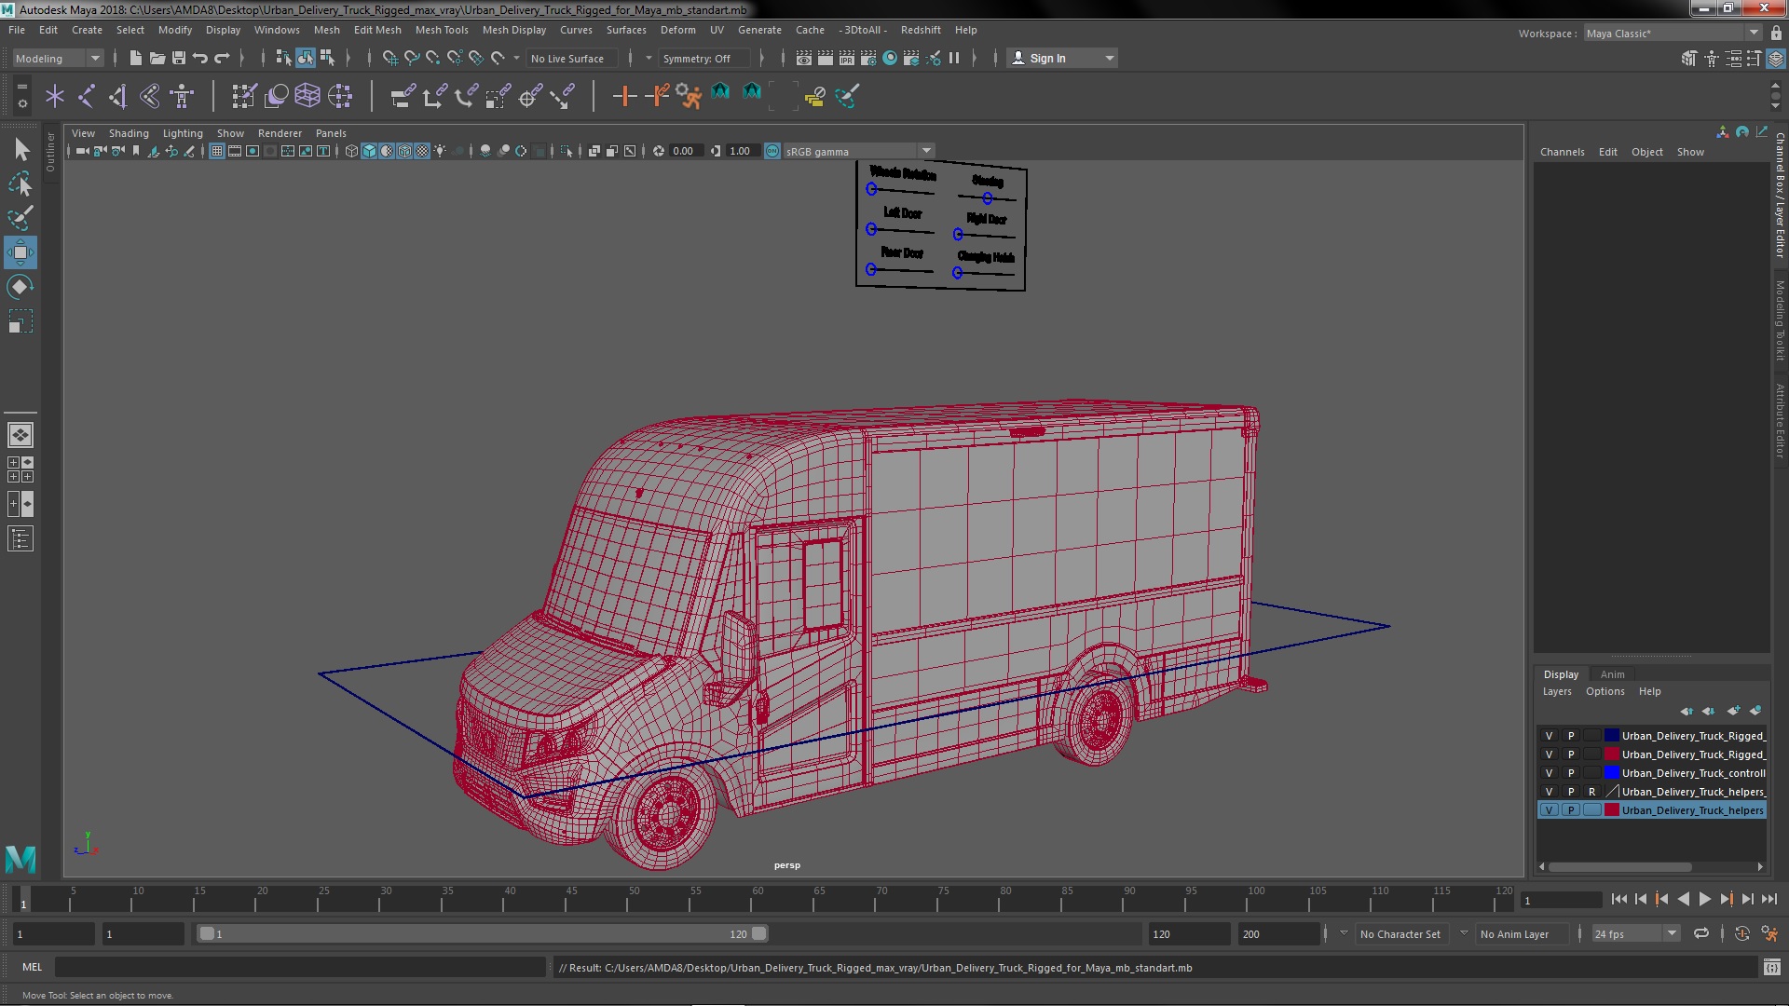Open the Layer Editor Options menu
This screenshot has width=1789, height=1006.
coord(1605,691)
